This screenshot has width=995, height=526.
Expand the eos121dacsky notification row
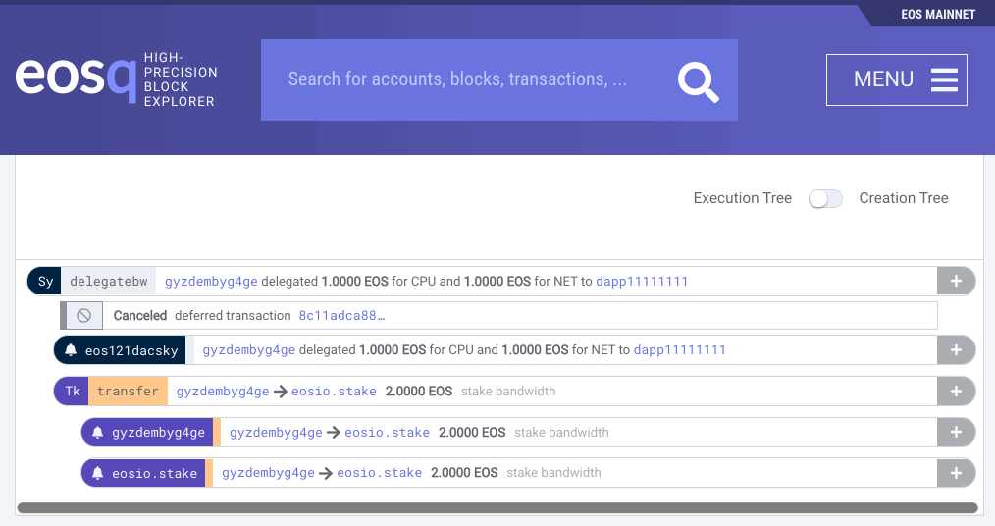pyautogui.click(x=956, y=349)
